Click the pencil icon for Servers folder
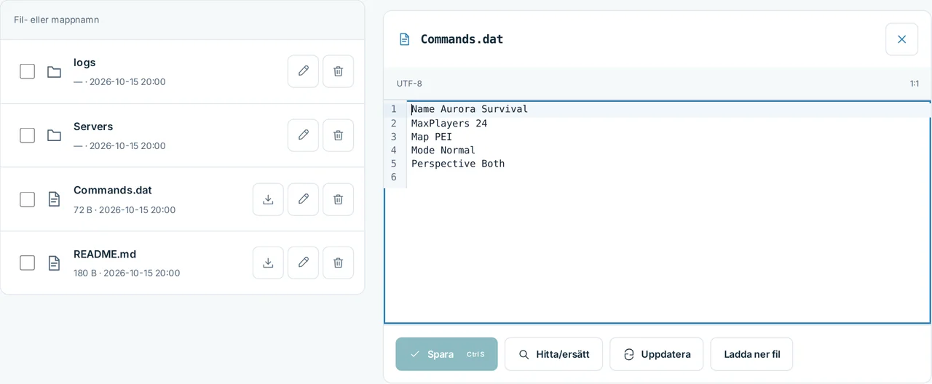The height and width of the screenshot is (384, 932). point(303,135)
